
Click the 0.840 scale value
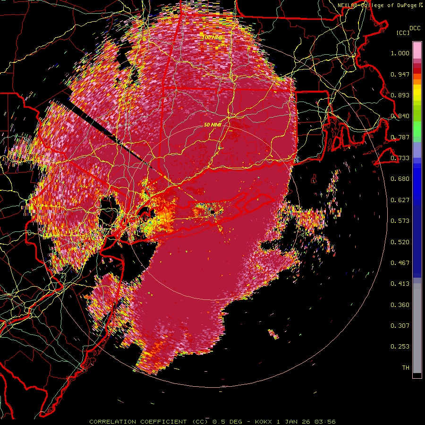[x=400, y=116]
